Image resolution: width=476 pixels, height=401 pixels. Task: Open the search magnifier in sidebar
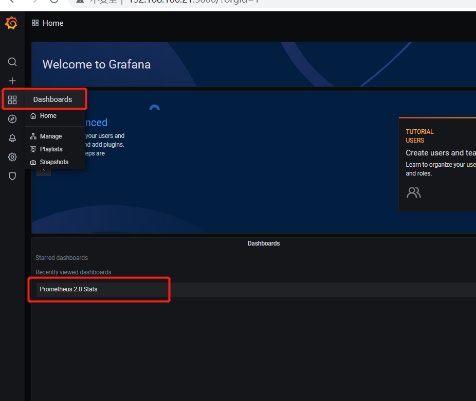pos(12,62)
